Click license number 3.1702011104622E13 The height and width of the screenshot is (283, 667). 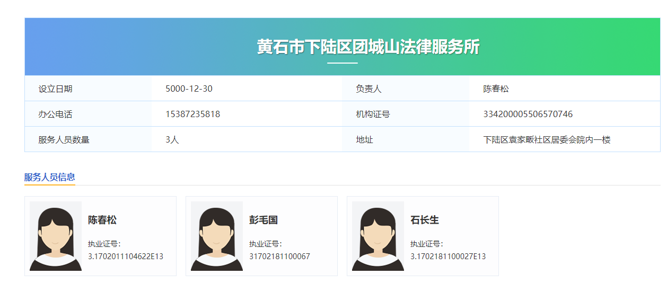click(126, 257)
